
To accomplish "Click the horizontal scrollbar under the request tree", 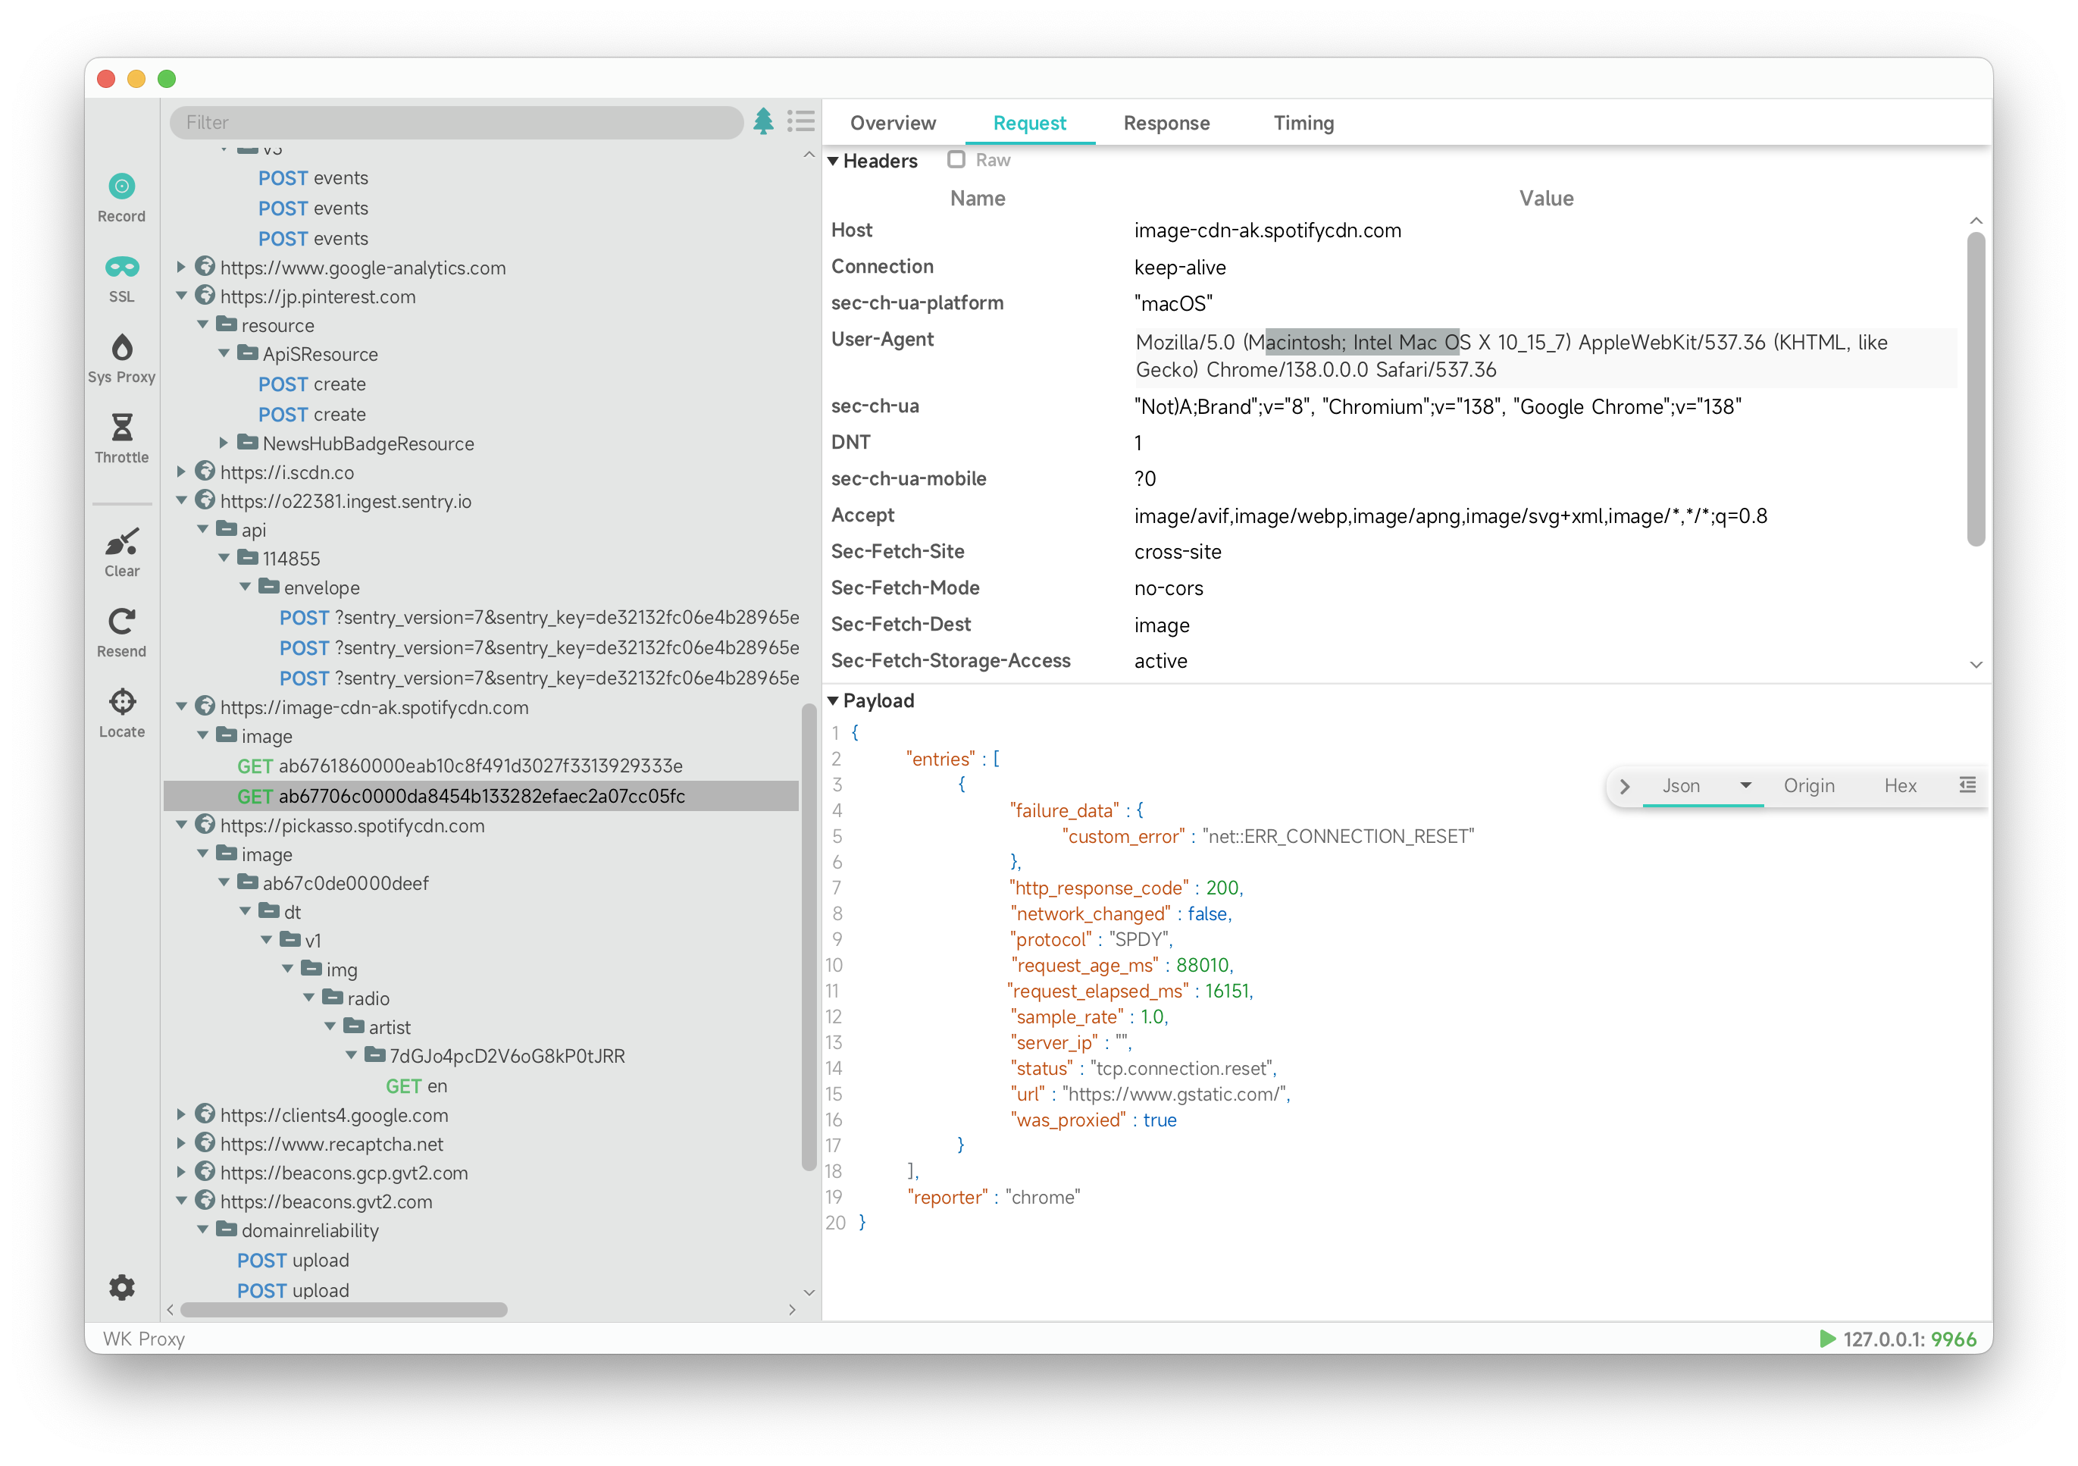I will click(344, 1309).
